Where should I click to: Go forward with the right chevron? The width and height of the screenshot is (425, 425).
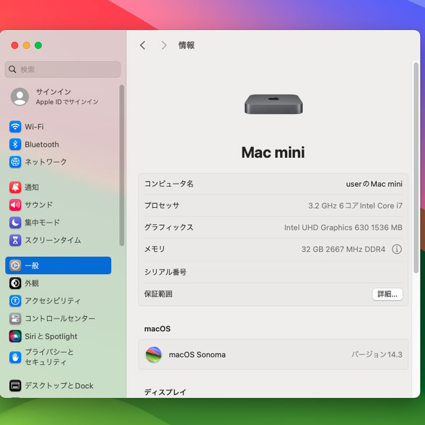(164, 45)
